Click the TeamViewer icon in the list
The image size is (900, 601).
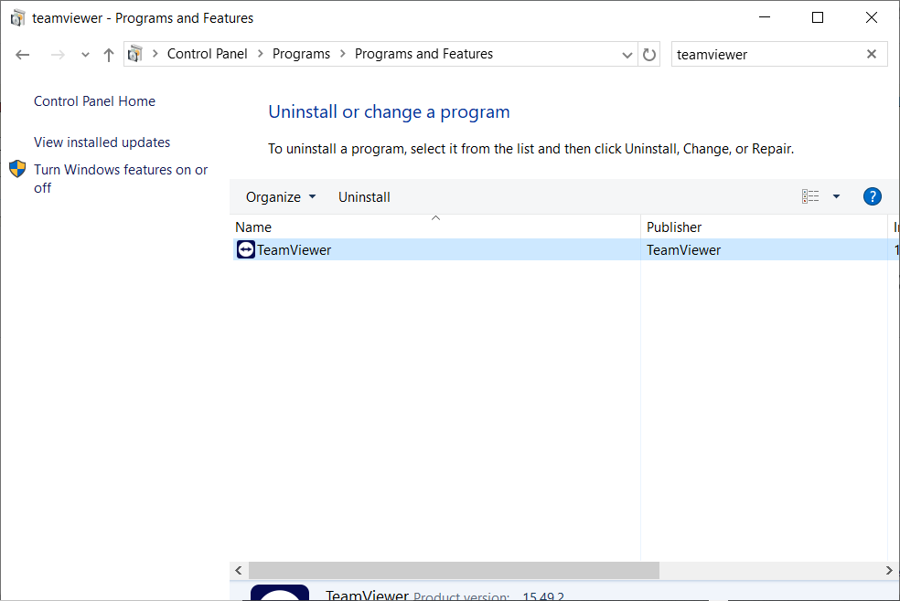click(246, 249)
